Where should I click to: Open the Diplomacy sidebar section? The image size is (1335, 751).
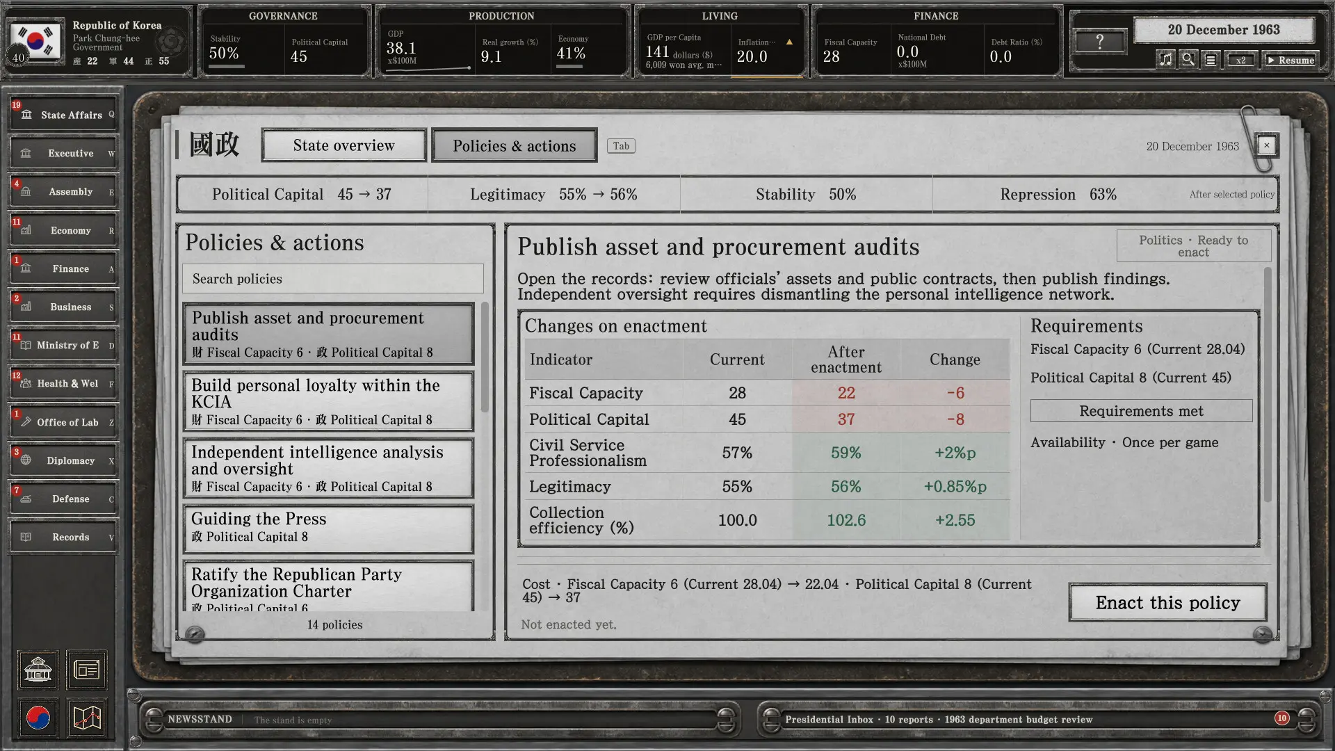(x=63, y=460)
